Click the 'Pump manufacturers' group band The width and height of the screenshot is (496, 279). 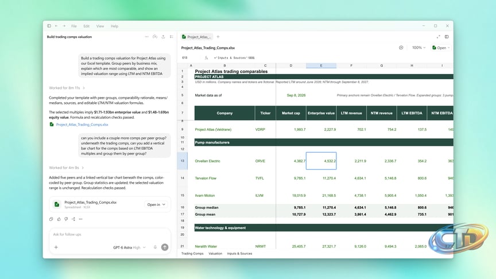[324, 142]
